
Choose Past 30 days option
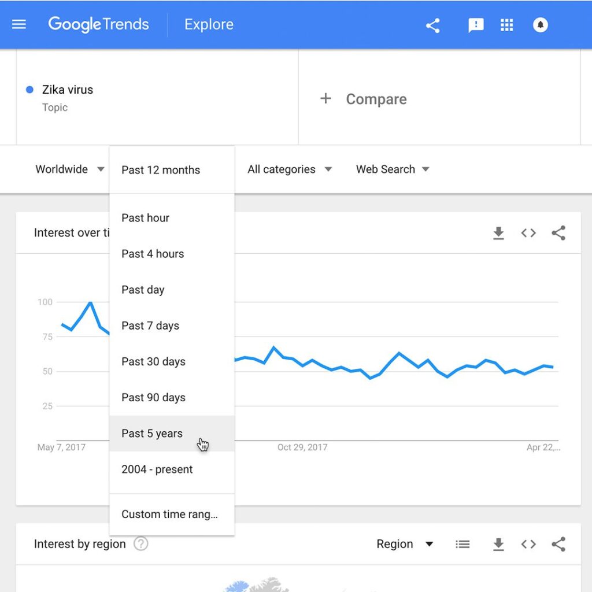click(x=153, y=362)
